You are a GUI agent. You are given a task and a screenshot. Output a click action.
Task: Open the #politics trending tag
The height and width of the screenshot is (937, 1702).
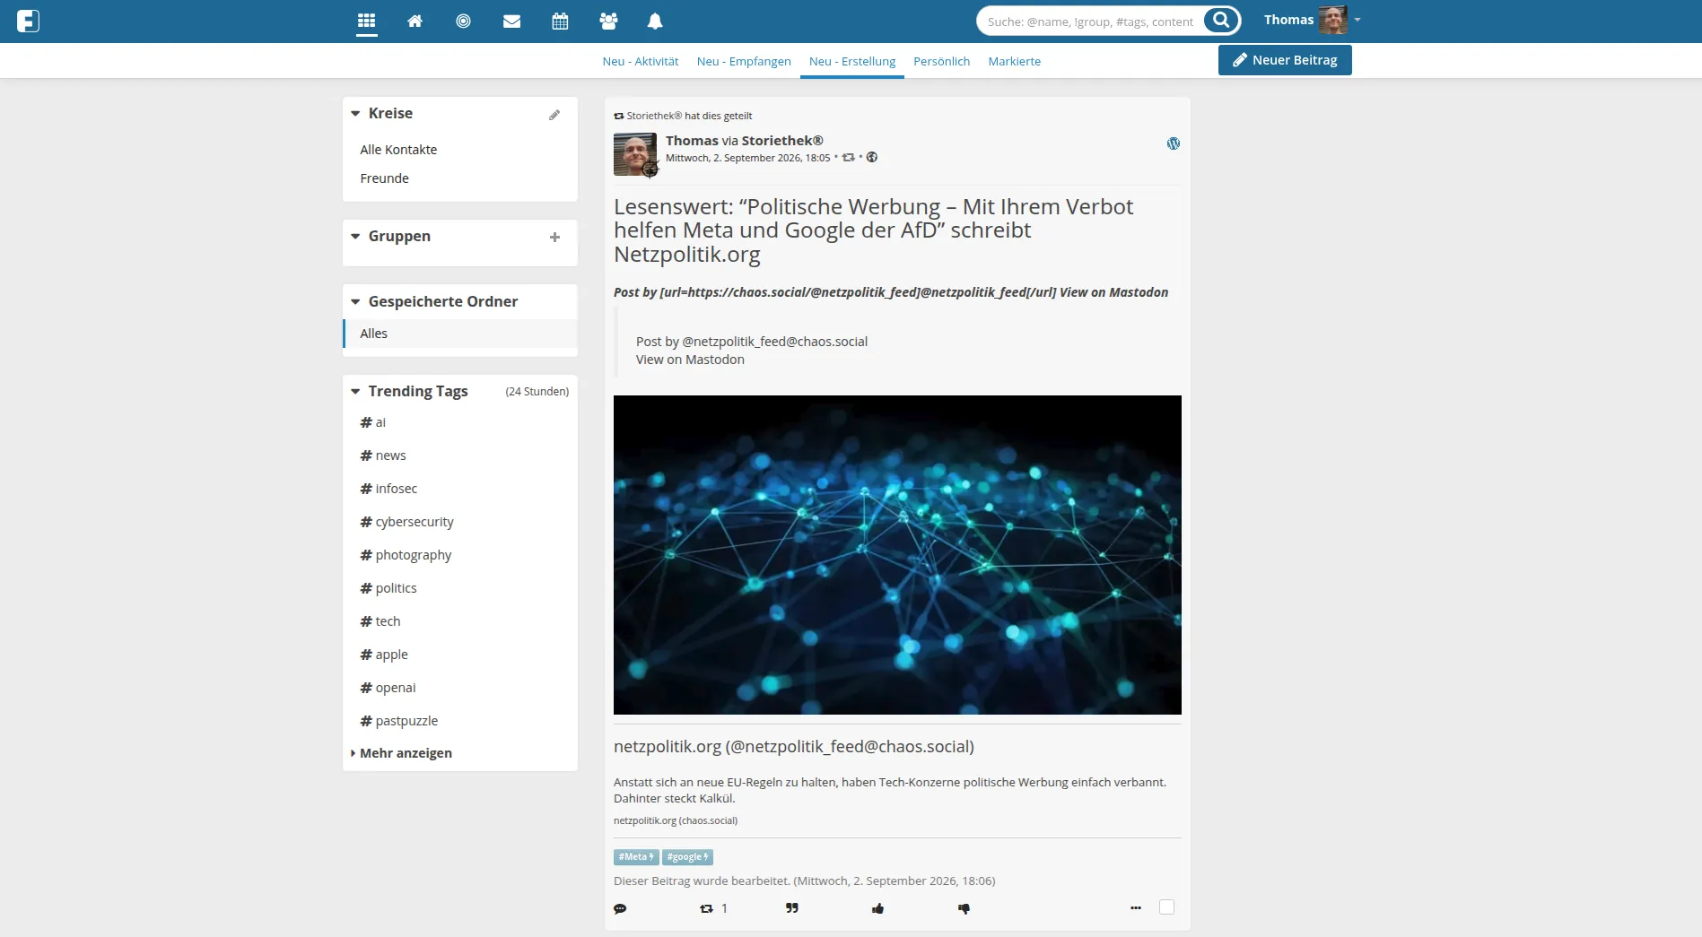pos(388,588)
